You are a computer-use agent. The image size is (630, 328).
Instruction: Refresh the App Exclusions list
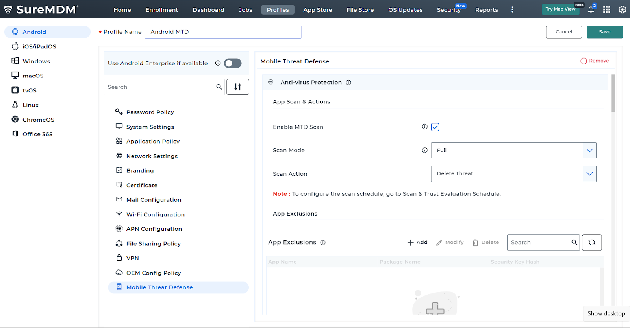pyautogui.click(x=591, y=243)
